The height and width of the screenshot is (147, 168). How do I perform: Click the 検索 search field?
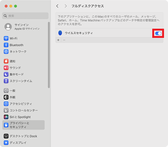click(25, 16)
